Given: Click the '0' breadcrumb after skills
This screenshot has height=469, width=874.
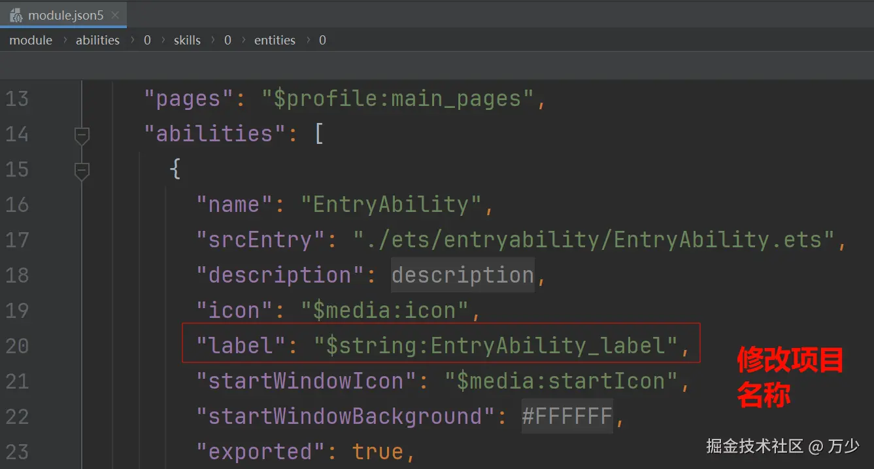Looking at the screenshot, I should tap(227, 40).
